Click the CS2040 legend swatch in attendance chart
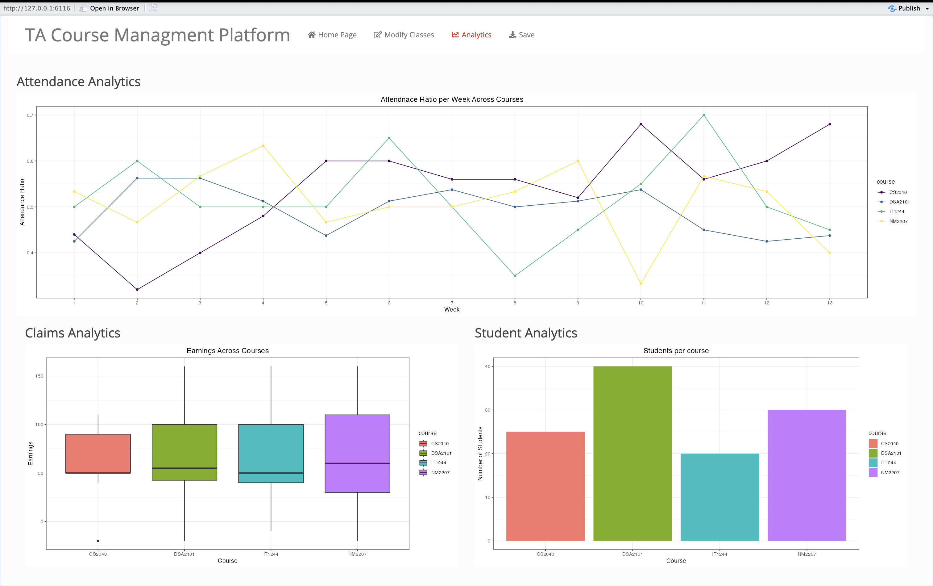The height and width of the screenshot is (586, 933). pos(882,192)
